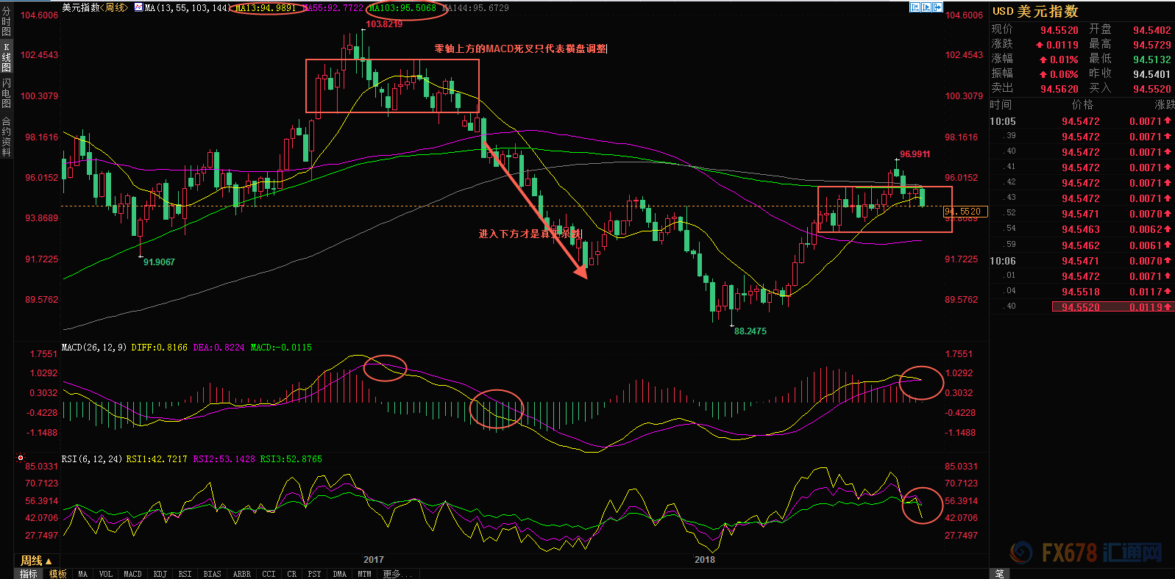Click the DIFF:0.8166 value
This screenshot has height=579, width=1175.
point(159,348)
